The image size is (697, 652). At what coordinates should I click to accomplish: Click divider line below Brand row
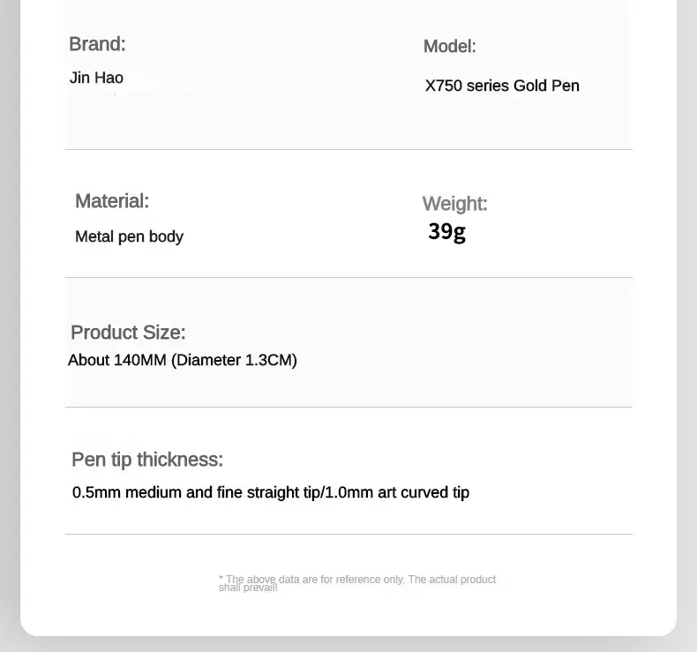pyautogui.click(x=348, y=149)
